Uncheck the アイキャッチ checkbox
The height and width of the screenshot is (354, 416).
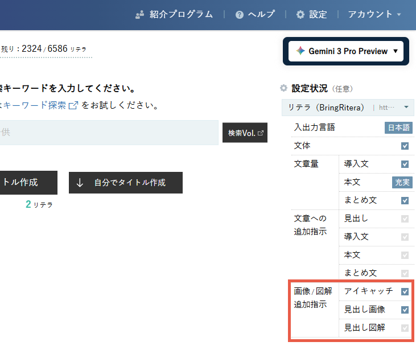tap(405, 291)
